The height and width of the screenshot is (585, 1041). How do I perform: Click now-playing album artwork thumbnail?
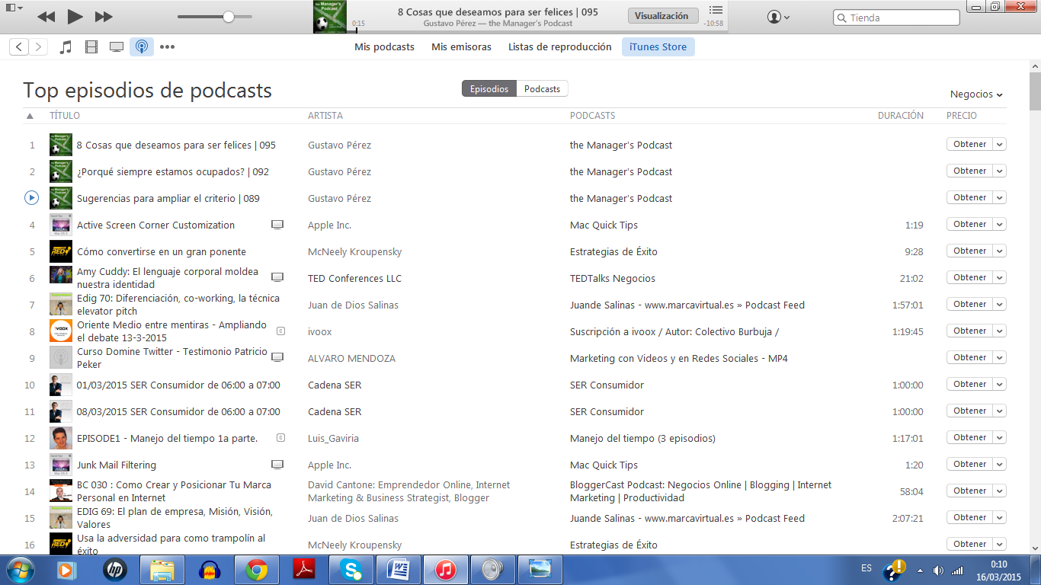point(330,17)
